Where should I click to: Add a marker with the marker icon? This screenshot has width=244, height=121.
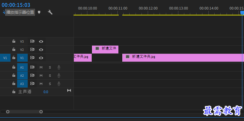(39, 12)
